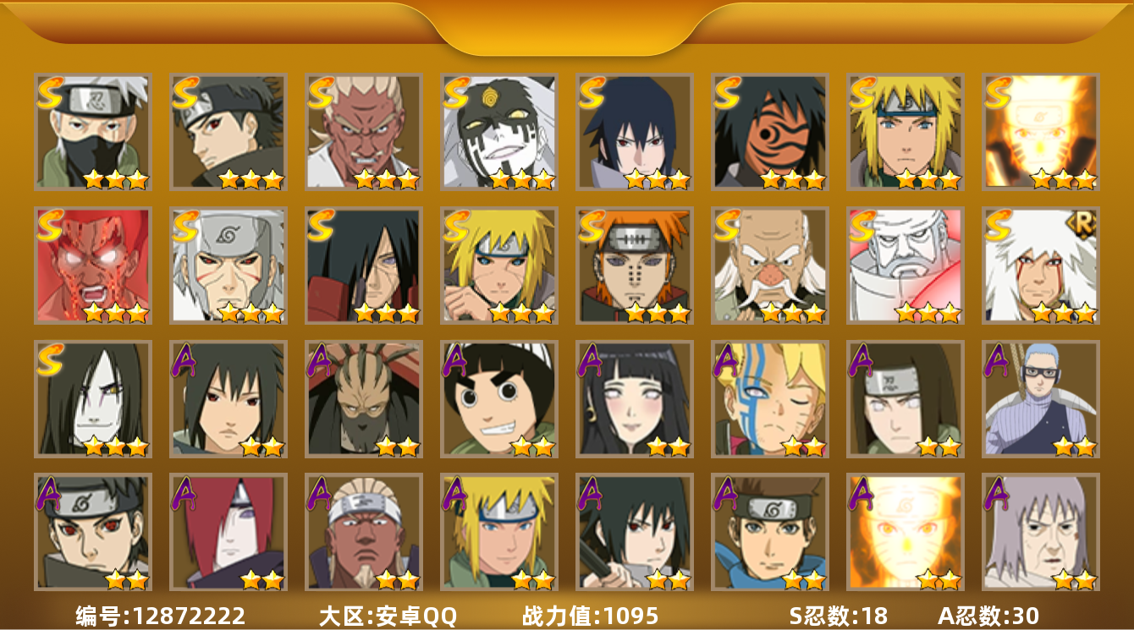The image size is (1134, 630).
Task: Click the glasses-wearing gray-haired A-rank ninja
Action: [1040, 398]
